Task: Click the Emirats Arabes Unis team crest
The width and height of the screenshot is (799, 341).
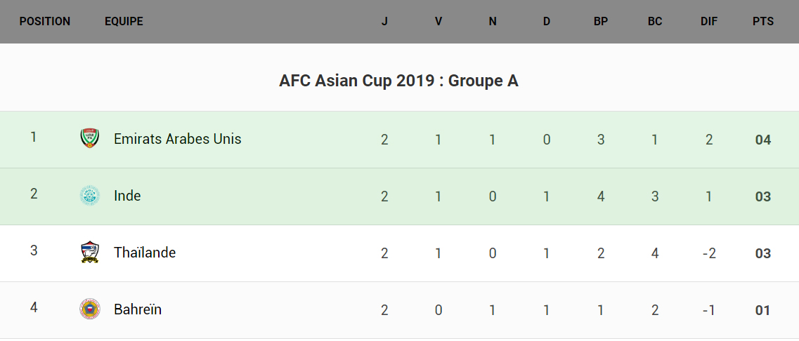Action: [90, 138]
